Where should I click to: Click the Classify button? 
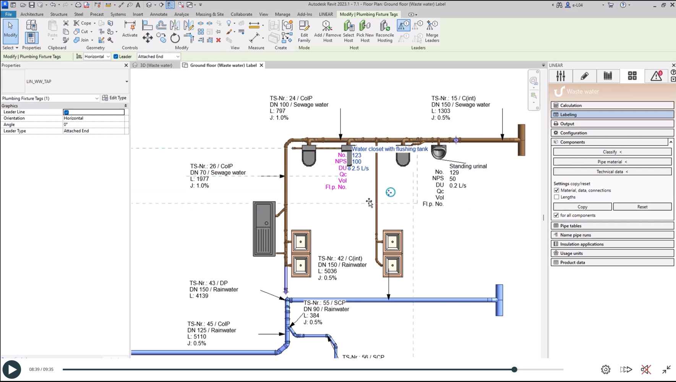tap(612, 152)
